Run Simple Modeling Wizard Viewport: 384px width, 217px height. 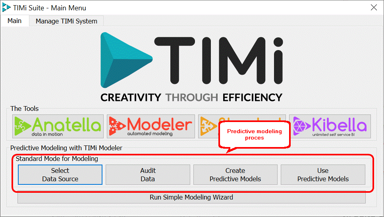click(x=191, y=197)
